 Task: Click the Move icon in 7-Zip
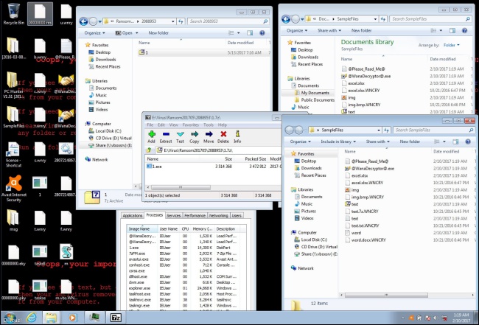209,137
